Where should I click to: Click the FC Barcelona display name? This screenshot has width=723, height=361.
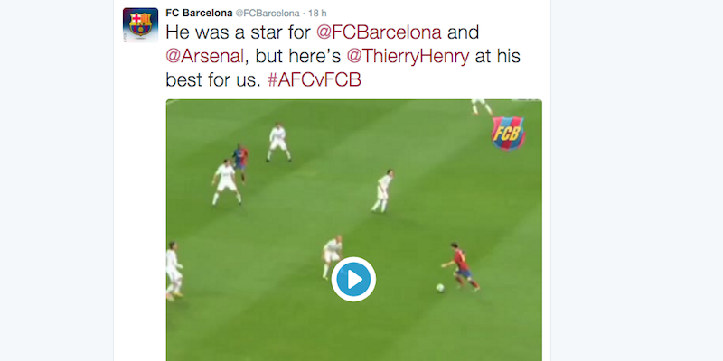tap(199, 13)
